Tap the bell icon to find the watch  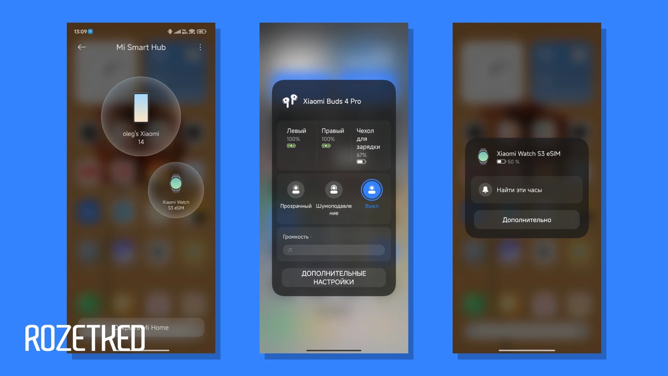(485, 190)
